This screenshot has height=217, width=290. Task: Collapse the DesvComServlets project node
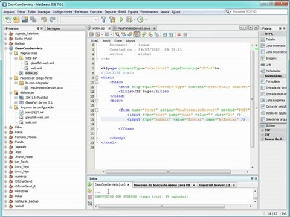point(6,48)
